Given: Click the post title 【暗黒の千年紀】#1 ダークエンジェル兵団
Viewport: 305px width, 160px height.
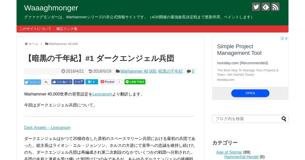Looking at the screenshot, I should (99, 58).
